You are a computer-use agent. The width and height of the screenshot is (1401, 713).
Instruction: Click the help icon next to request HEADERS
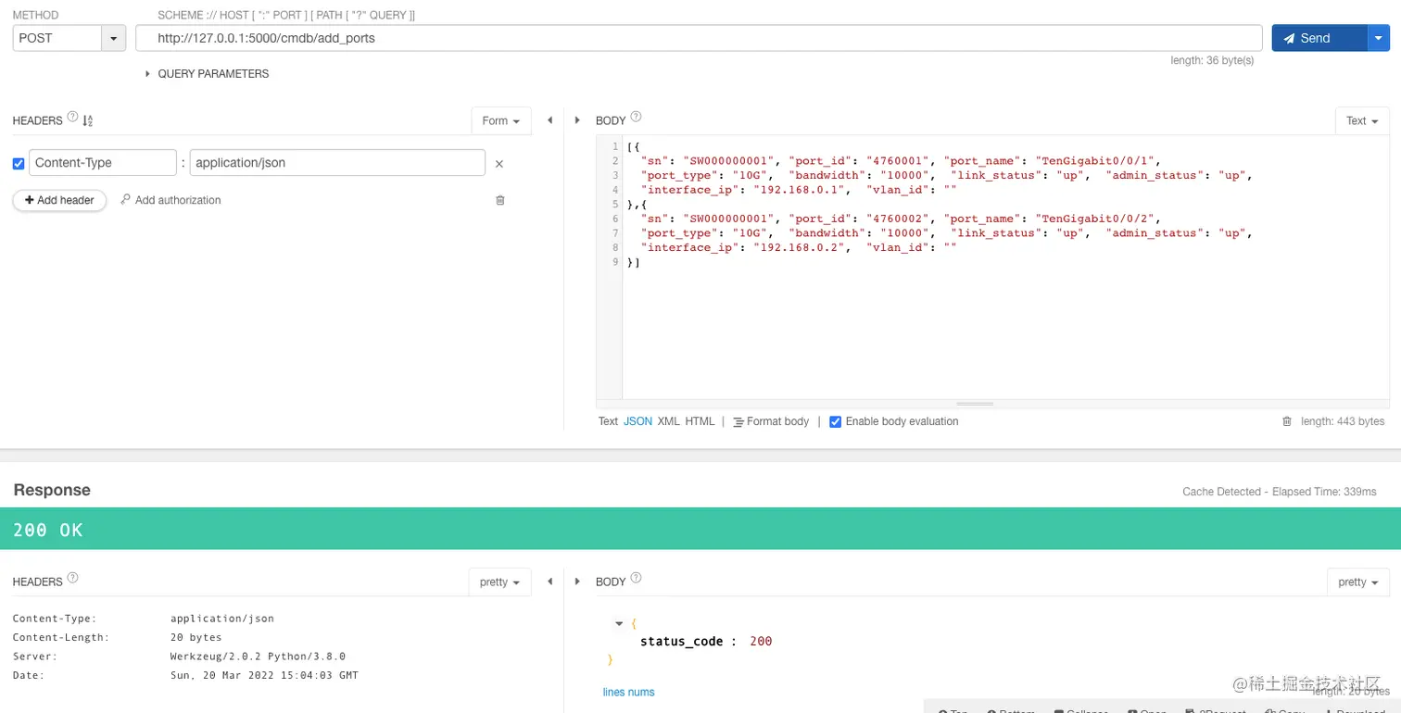72,119
